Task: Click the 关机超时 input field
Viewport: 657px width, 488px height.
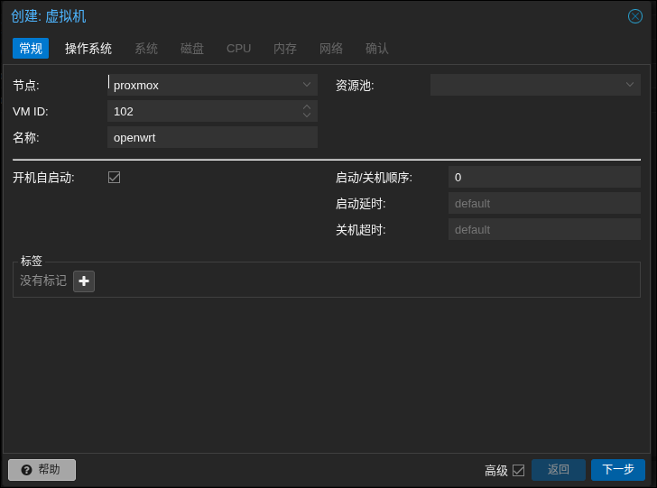Action: click(x=544, y=230)
